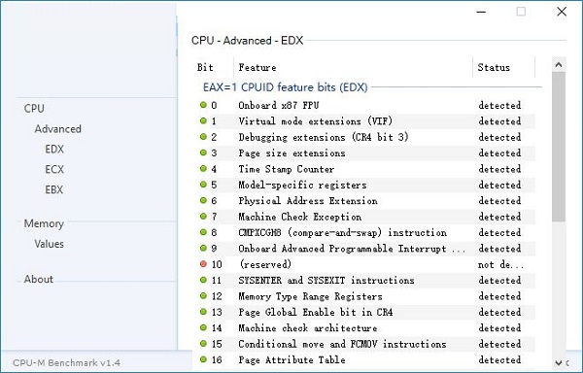Click the 'EAX=1 CPUID feature bits (EDX)' group header
This screenshot has width=583, height=373.
coord(285,87)
